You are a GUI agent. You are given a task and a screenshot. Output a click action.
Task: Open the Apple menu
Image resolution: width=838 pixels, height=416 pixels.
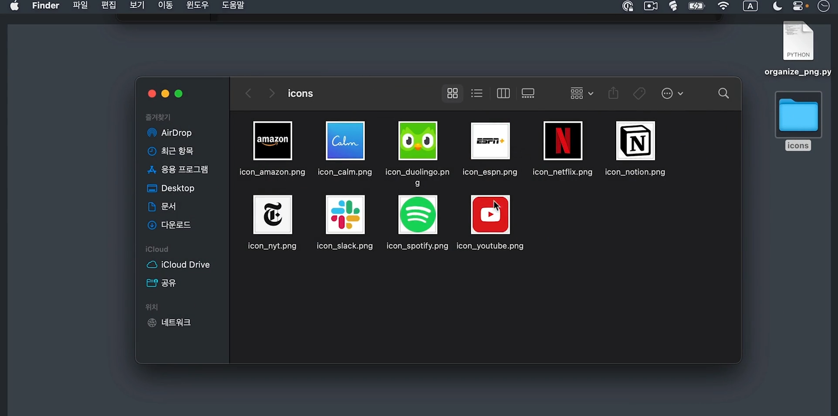[14, 6]
